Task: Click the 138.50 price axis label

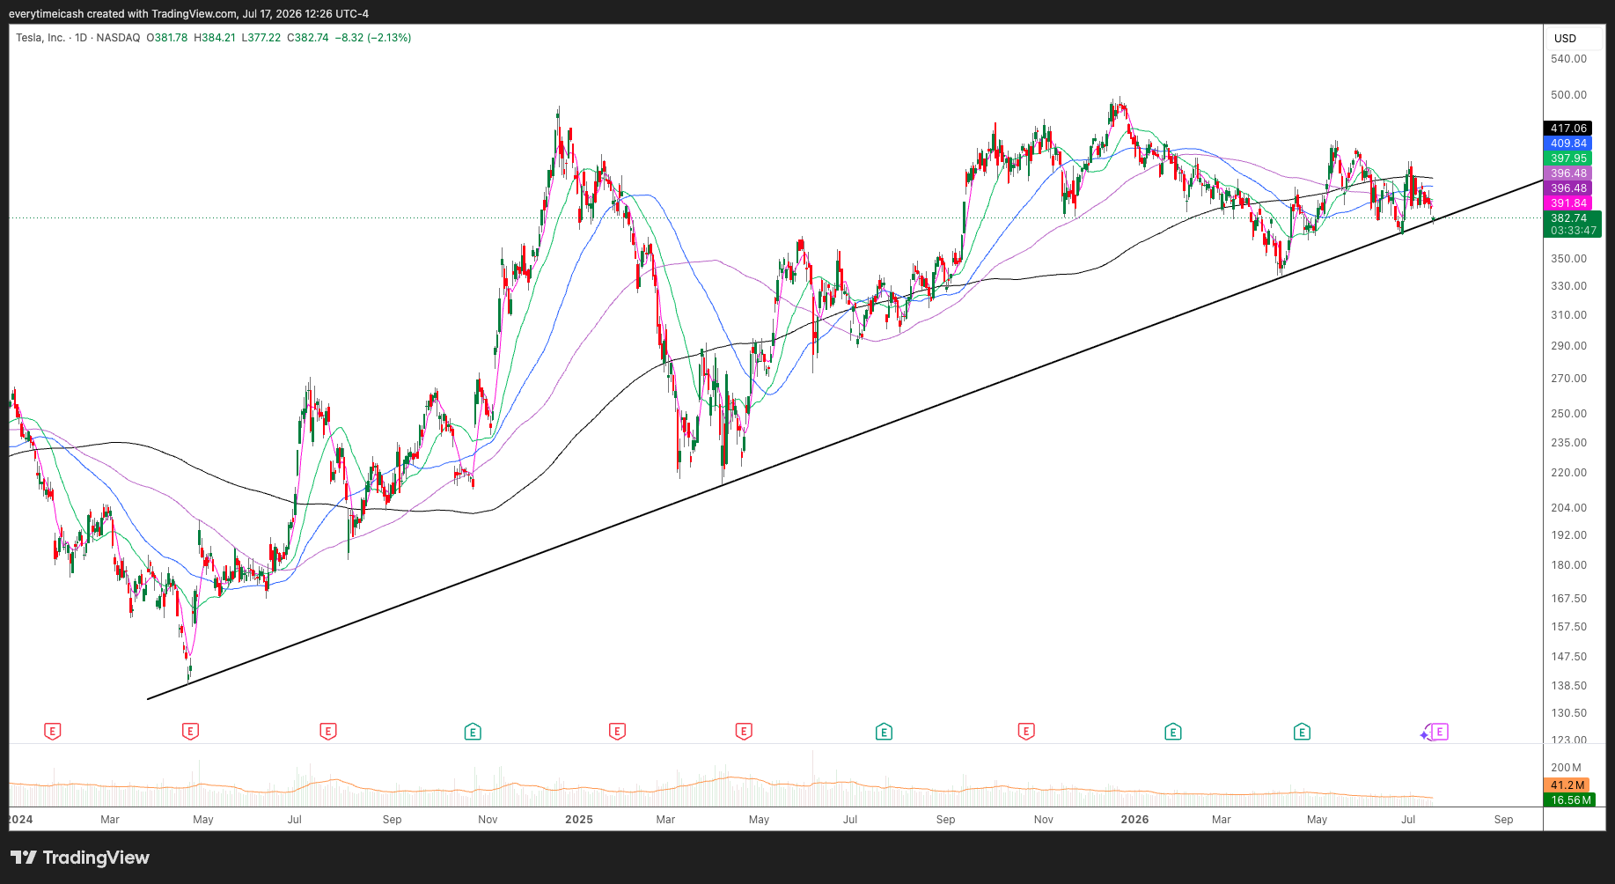Action: [x=1568, y=686]
